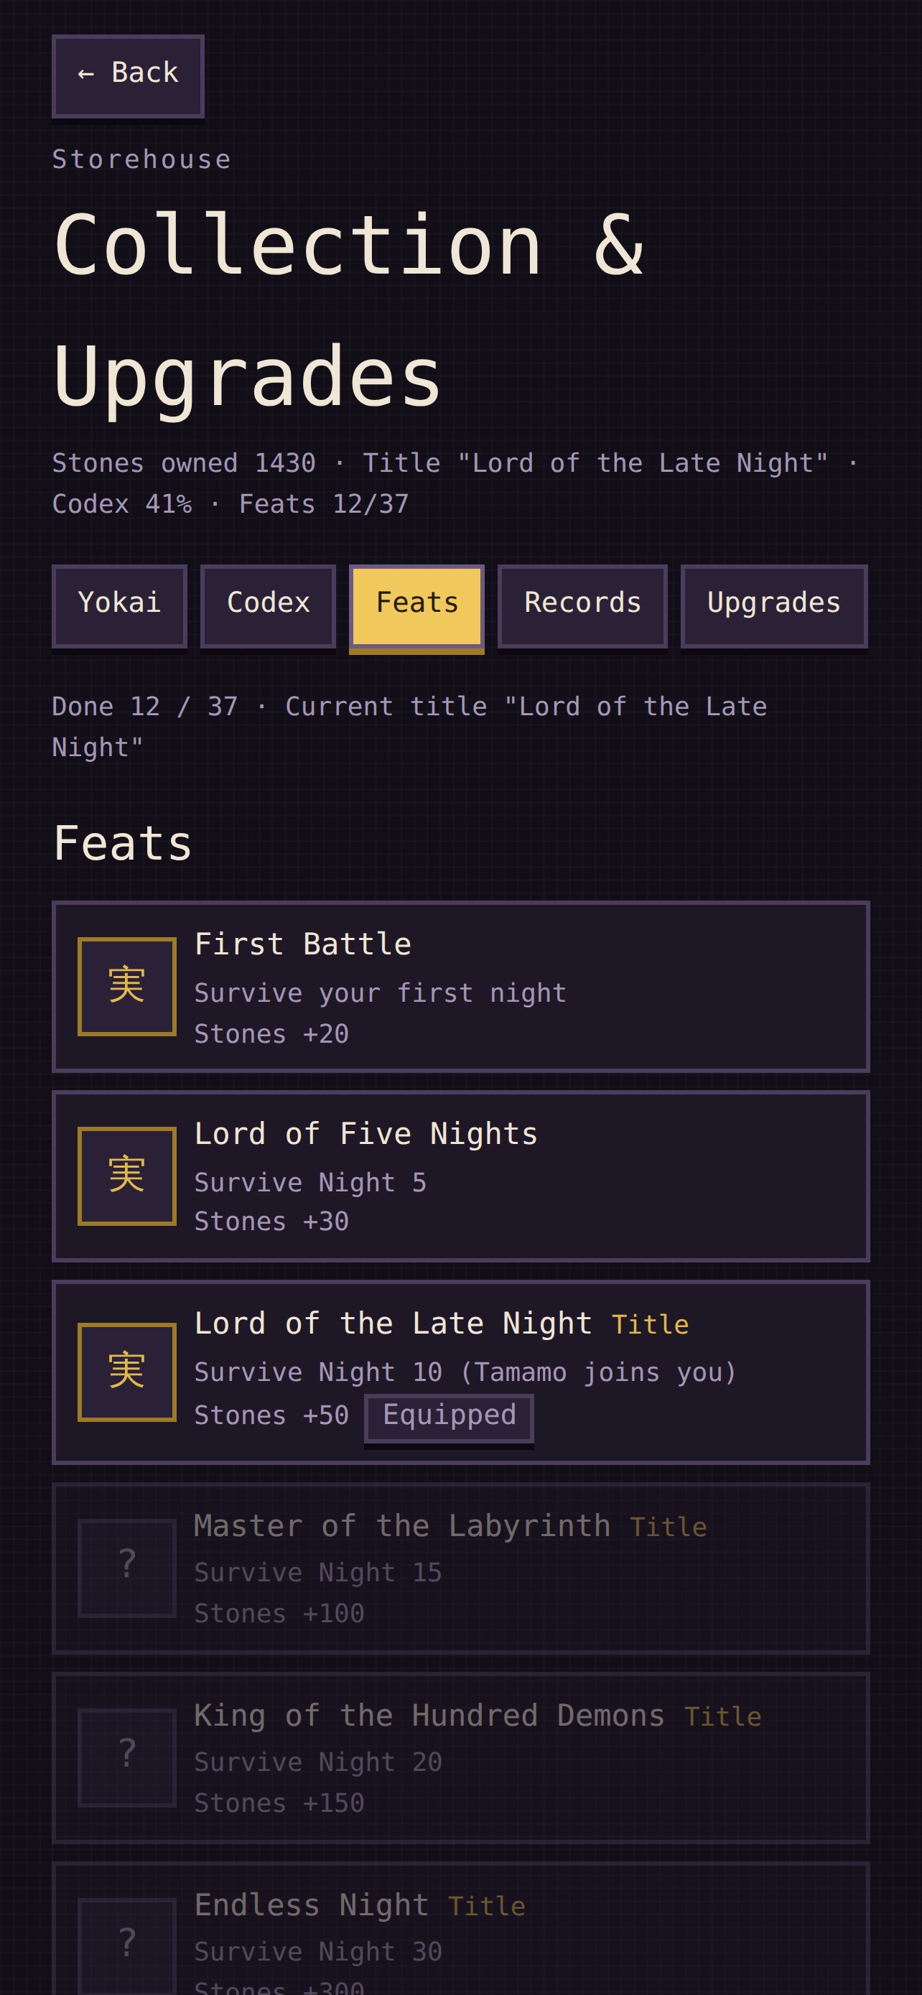Click the Lord of Five Nights kanji badge
This screenshot has height=1995, width=922.
tap(127, 1176)
